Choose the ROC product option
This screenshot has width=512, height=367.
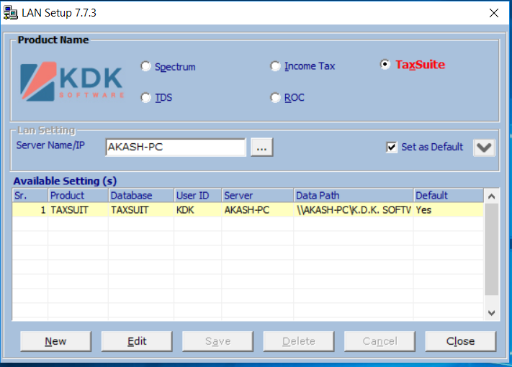click(275, 97)
